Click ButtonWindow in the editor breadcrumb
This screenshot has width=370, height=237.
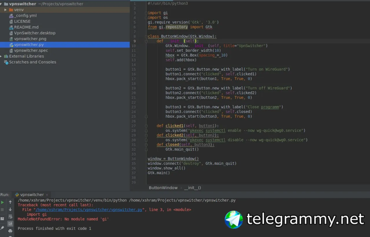163,188
